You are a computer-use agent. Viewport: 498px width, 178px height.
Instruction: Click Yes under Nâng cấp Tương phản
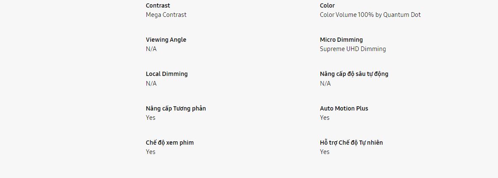(x=151, y=118)
